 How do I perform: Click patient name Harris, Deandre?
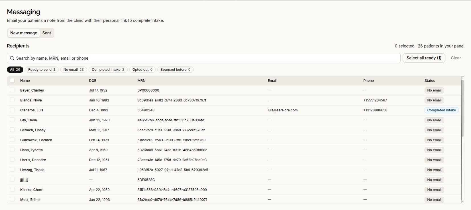coord(33,160)
